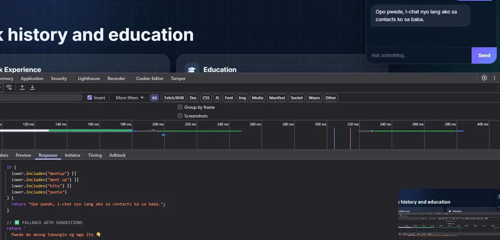Switch to the Timing request tab
Image resolution: width=500 pixels, height=240 pixels.
tap(95, 155)
